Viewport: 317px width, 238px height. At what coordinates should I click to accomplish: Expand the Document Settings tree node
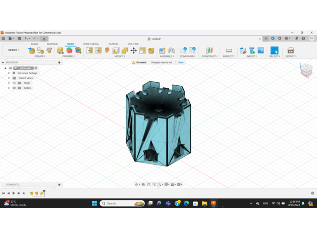coord(9,73)
